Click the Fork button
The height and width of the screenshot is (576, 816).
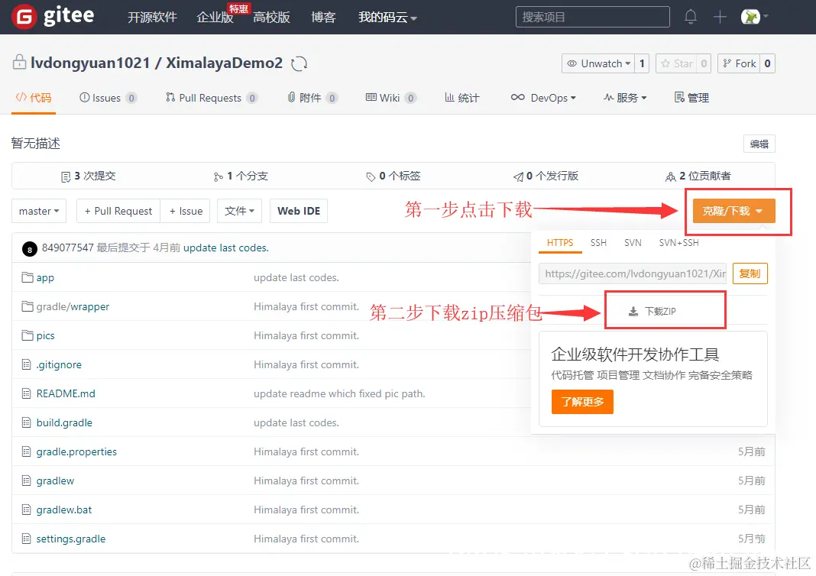click(739, 63)
